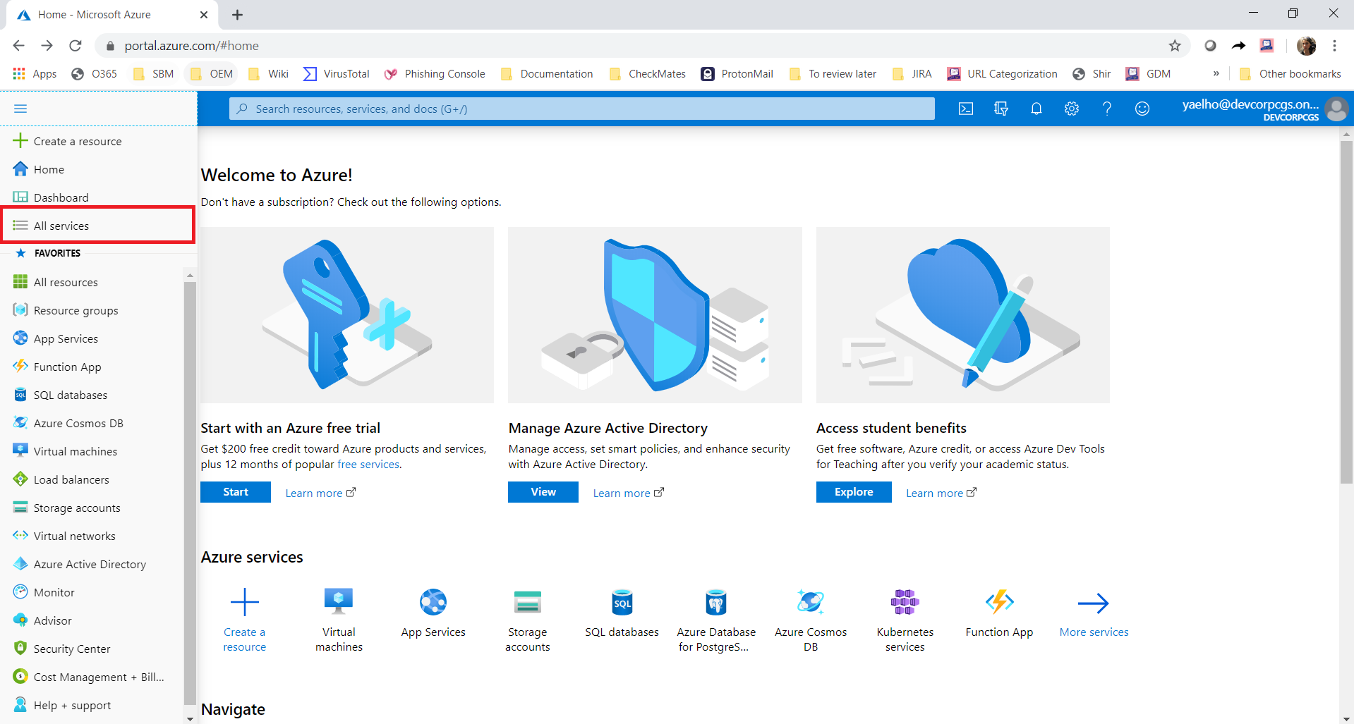Image resolution: width=1354 pixels, height=724 pixels.
Task: Collapse the portal hamburger menu
Action: coord(20,109)
